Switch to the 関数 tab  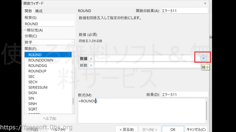[x=29, y=11]
